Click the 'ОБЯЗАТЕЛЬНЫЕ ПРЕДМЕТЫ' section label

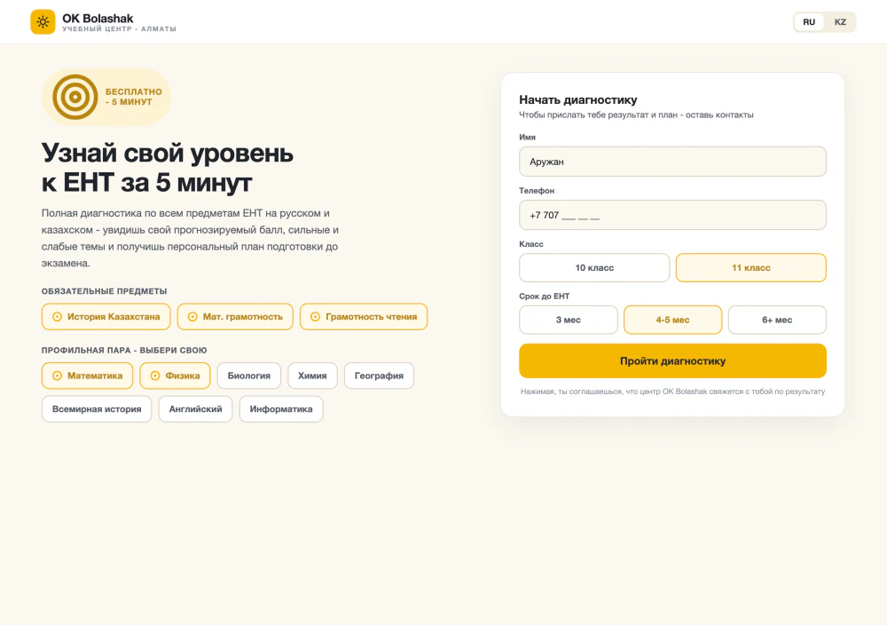104,291
